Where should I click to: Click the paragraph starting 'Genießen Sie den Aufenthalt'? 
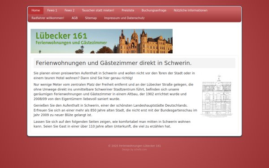pyautogui.click(x=115, y=110)
